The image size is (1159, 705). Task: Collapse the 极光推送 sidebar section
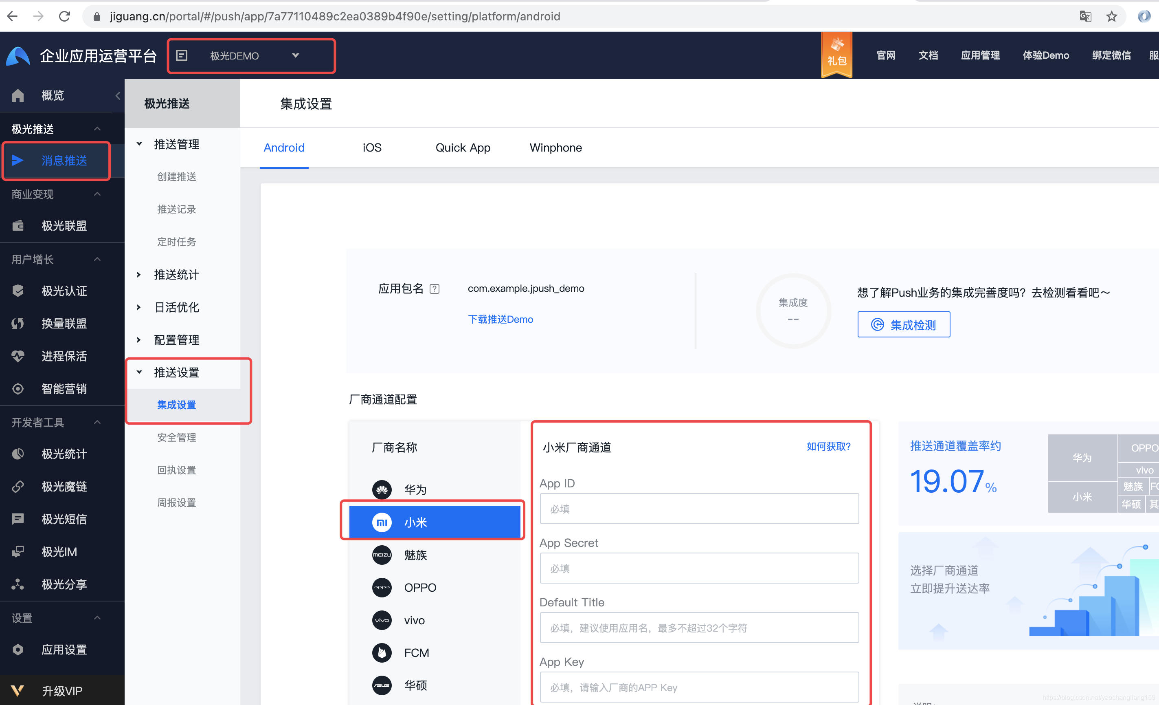(97, 128)
